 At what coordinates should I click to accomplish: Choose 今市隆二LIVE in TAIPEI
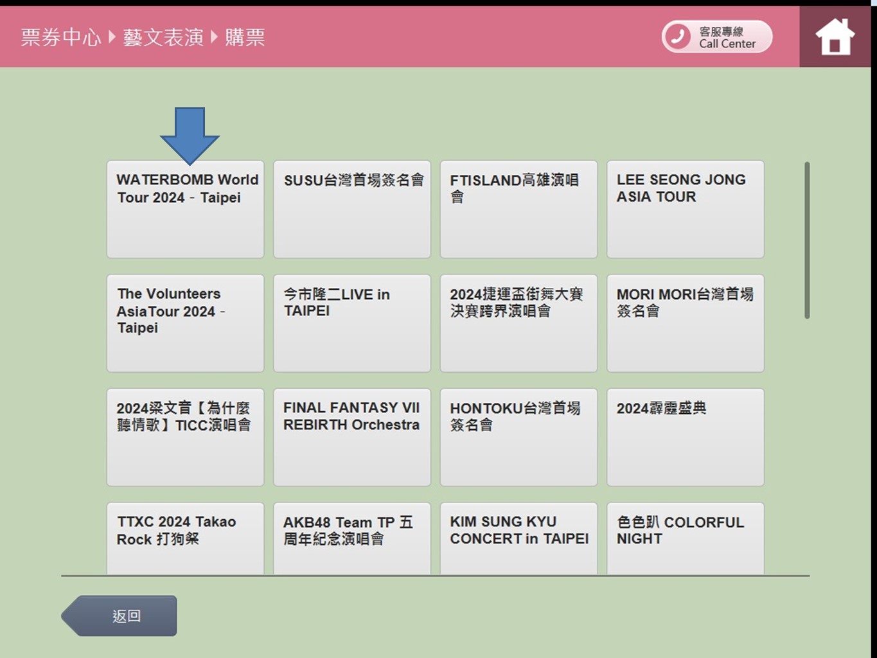pos(352,323)
